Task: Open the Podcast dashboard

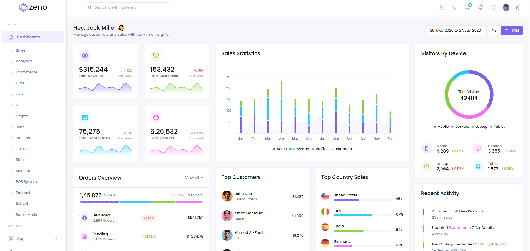Action: tap(23, 193)
